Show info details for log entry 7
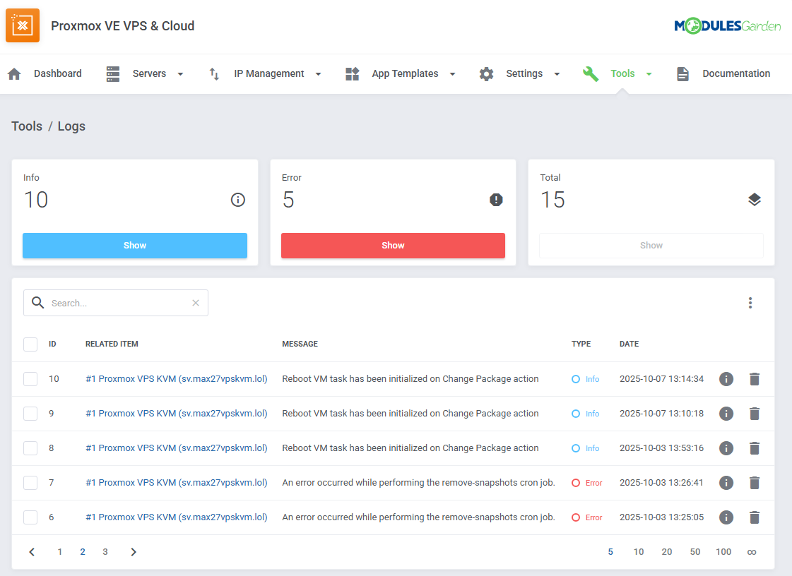The height and width of the screenshot is (576, 792). (726, 483)
